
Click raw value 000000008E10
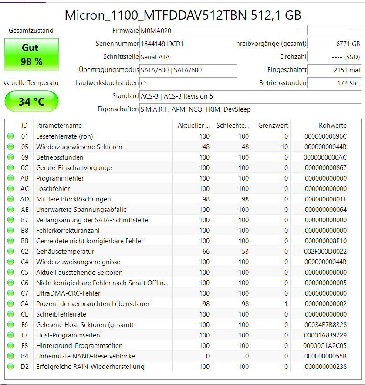pyautogui.click(x=326, y=241)
